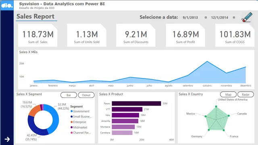
Task: Click the Sales Report title
Action: point(35,17)
